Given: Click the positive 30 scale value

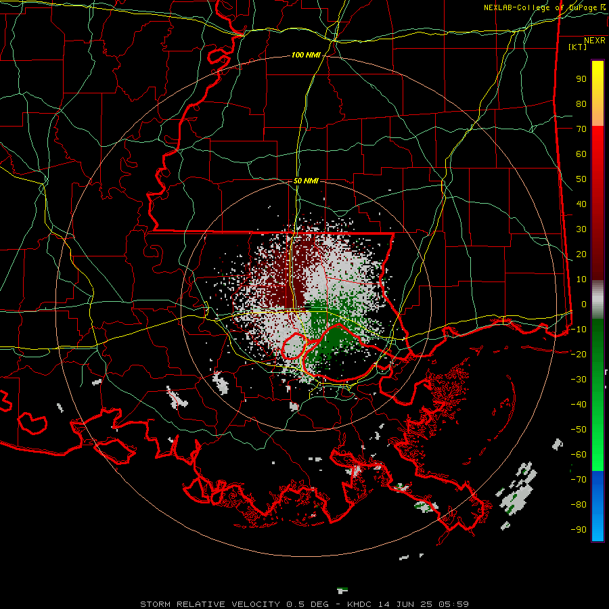Looking at the screenshot, I should [581, 229].
